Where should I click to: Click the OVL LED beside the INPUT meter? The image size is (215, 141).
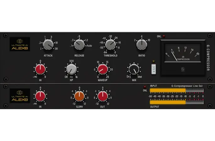145,87
